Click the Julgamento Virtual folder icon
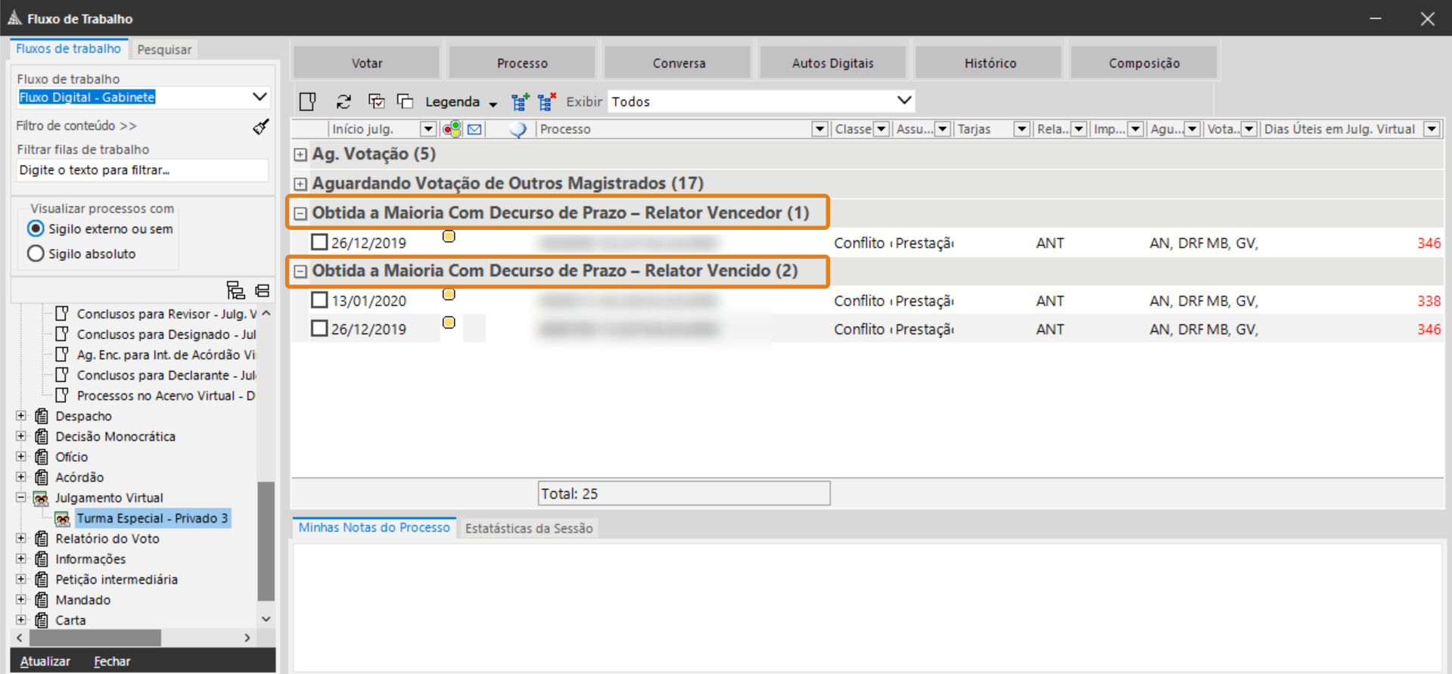This screenshot has width=1452, height=674. click(x=42, y=498)
